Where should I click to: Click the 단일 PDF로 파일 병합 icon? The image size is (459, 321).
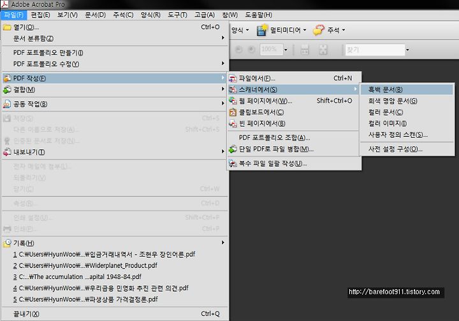click(x=233, y=149)
